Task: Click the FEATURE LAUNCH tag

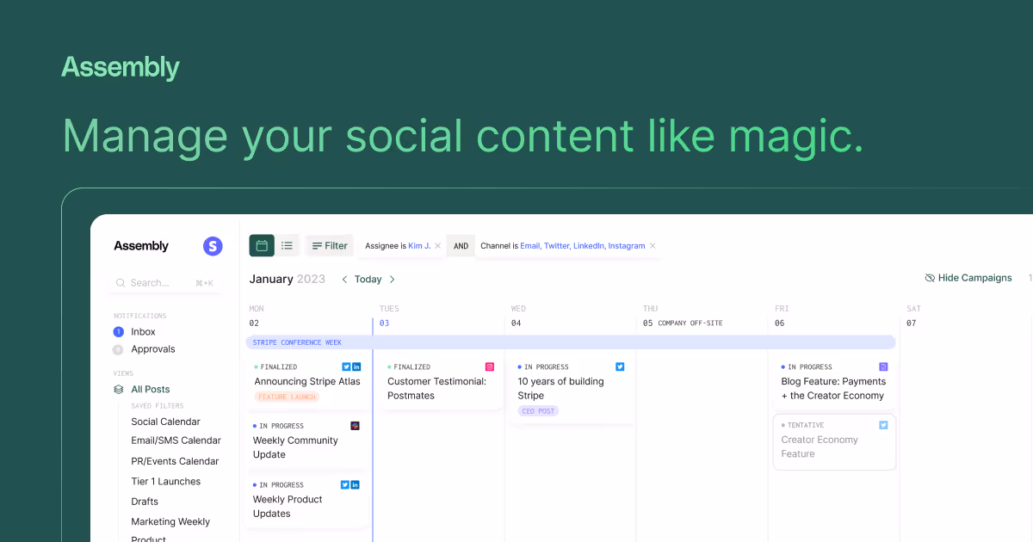Action: coord(287,397)
